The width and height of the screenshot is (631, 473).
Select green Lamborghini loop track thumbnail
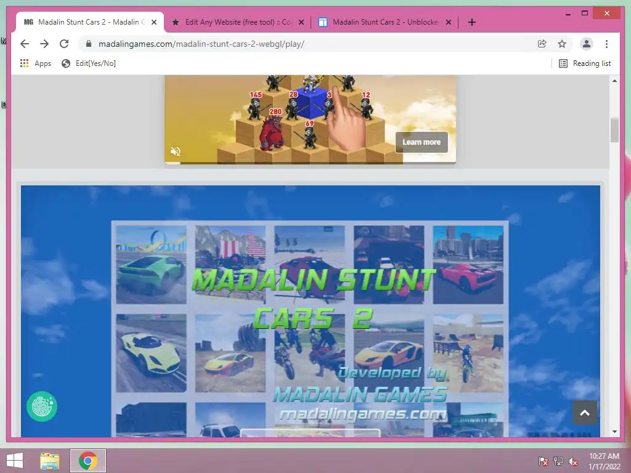coord(152,265)
